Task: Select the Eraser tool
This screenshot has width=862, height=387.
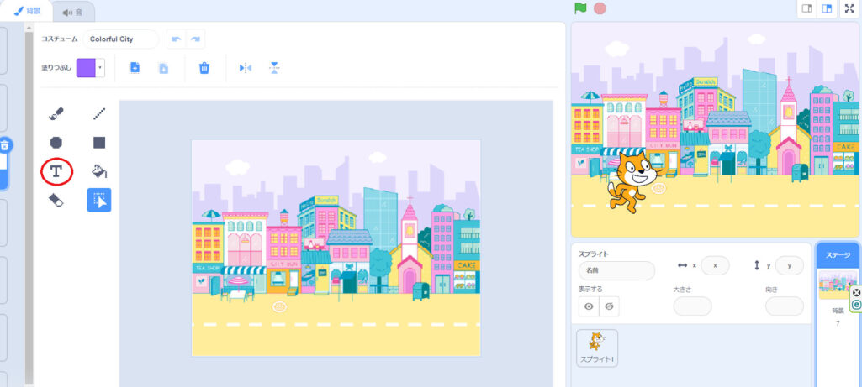Action: (x=56, y=201)
